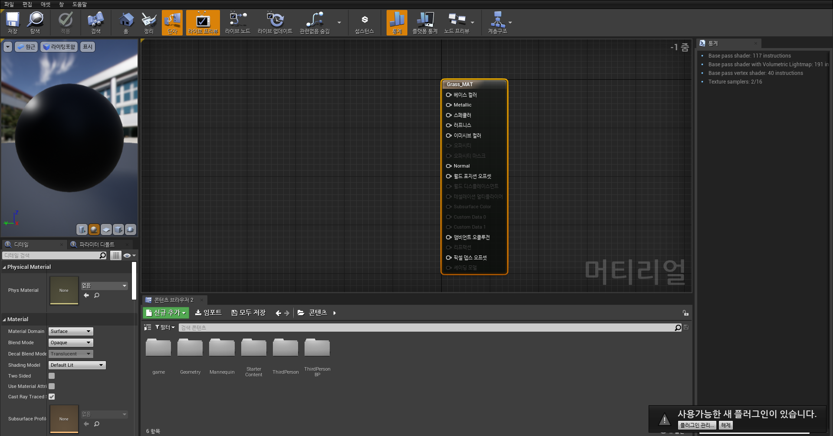Toggle Live Preview (라이브 프리뷰)
Image resolution: width=833 pixels, height=436 pixels.
click(x=203, y=23)
